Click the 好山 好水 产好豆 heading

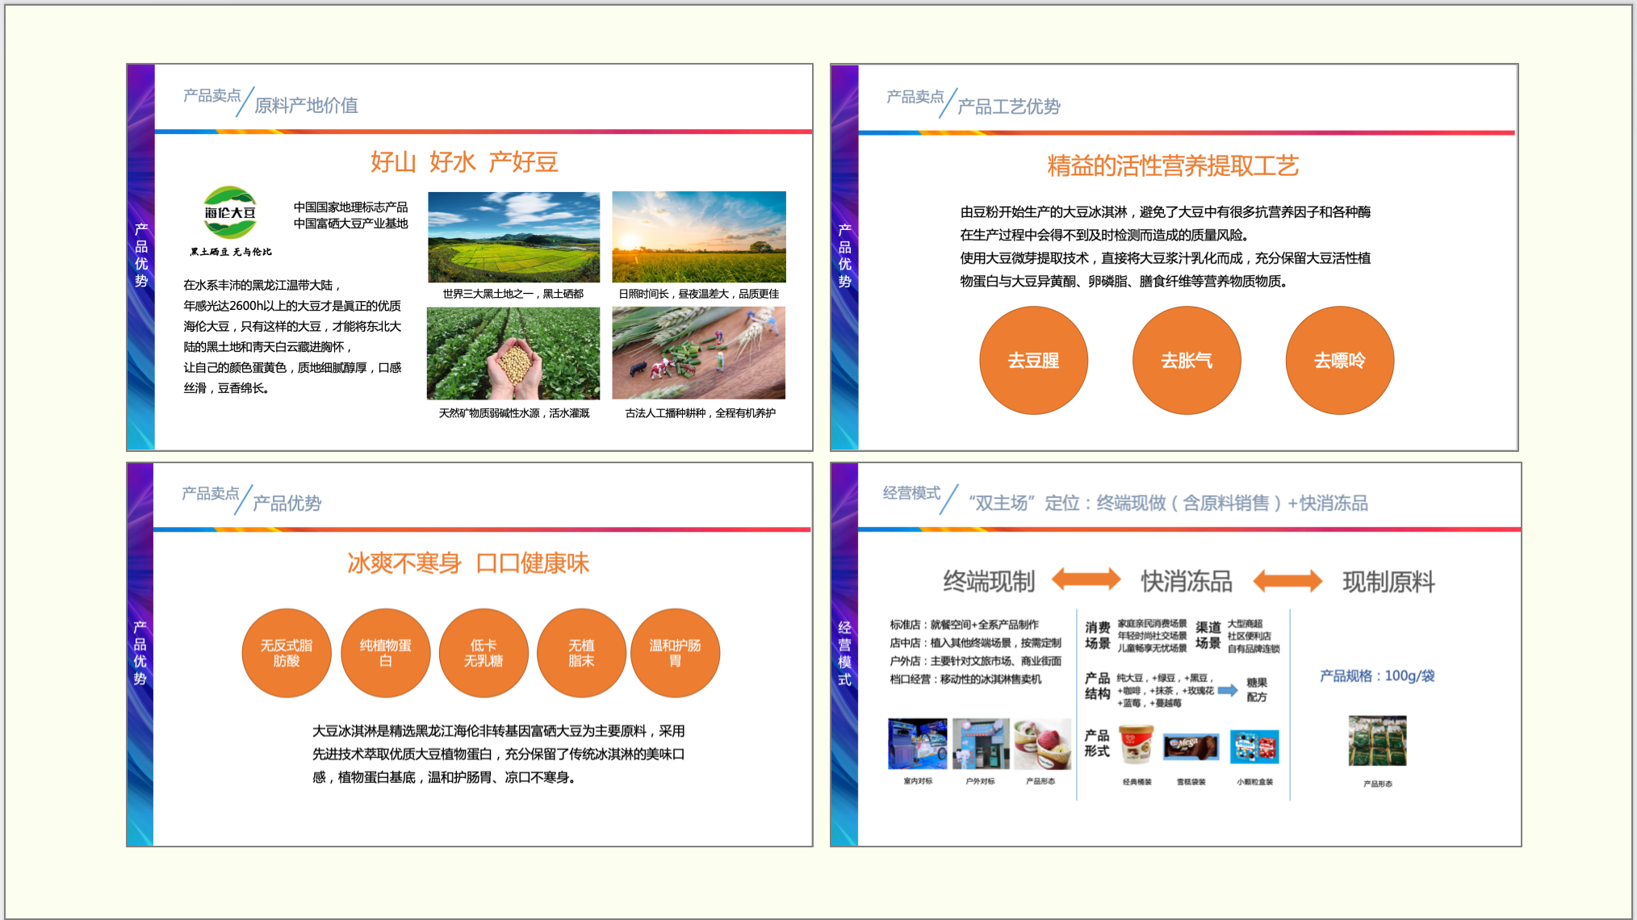[464, 162]
